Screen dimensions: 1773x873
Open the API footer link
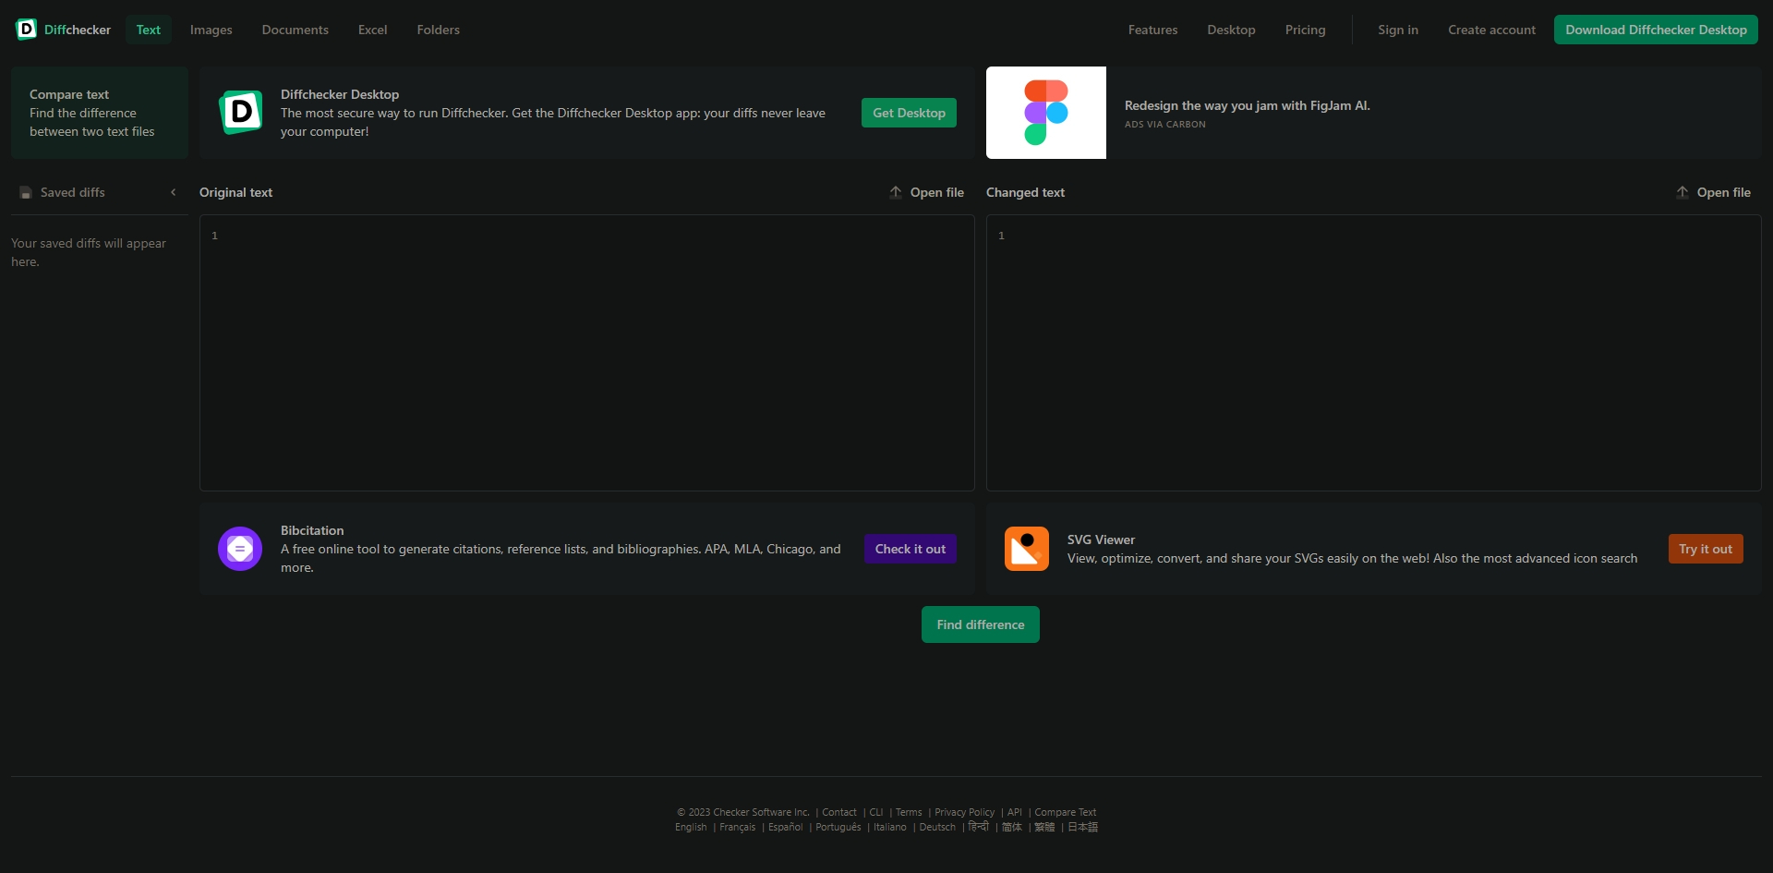click(x=1015, y=813)
